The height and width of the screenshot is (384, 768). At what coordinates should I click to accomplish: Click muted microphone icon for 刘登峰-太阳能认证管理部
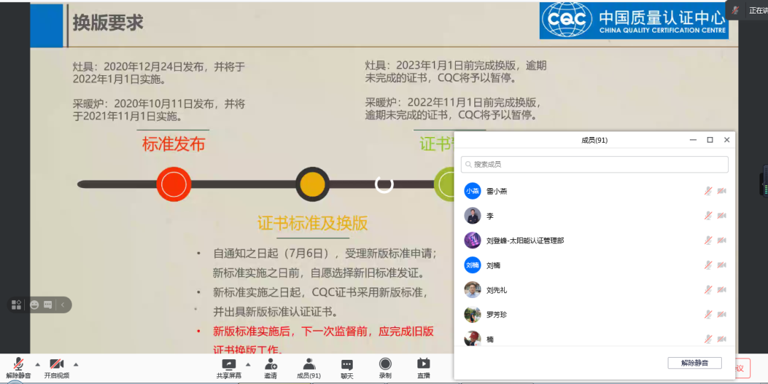pyautogui.click(x=708, y=240)
